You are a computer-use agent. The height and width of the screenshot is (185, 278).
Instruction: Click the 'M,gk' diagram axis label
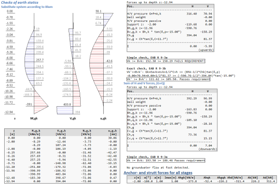(34, 118)
